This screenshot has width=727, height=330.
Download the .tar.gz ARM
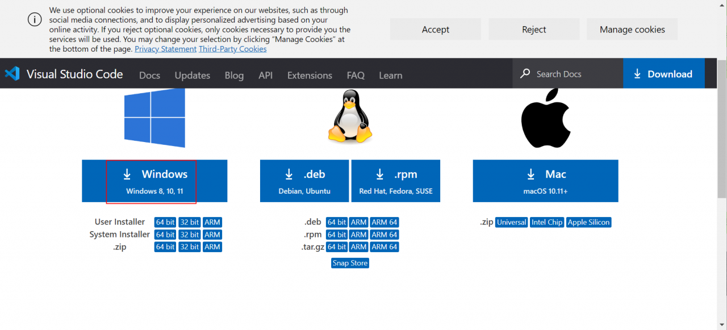pos(358,247)
